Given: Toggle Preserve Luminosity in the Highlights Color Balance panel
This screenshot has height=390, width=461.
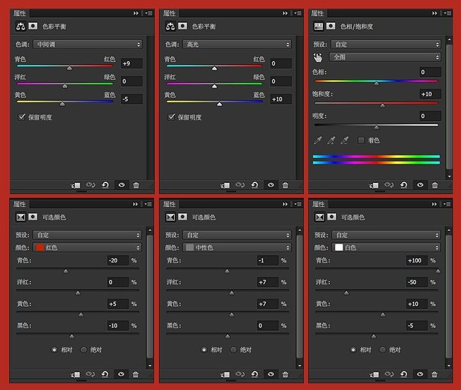Looking at the screenshot, I should pos(171,117).
